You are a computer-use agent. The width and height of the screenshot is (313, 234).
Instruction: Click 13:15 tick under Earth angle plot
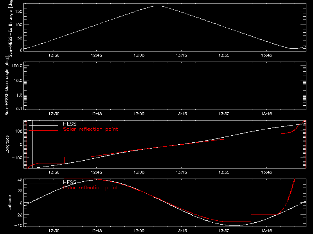pos(182,55)
